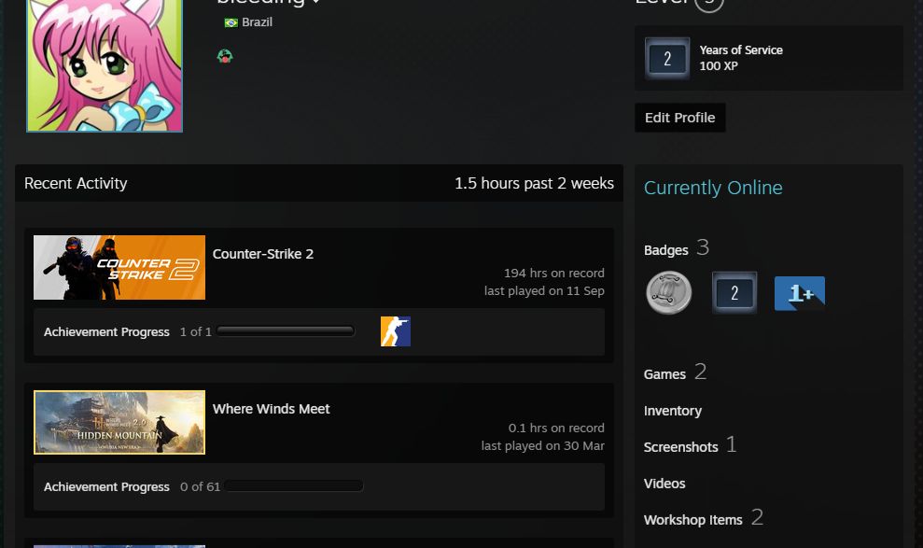Open the Where Winds Meet title link
The image size is (923, 548).
(271, 409)
